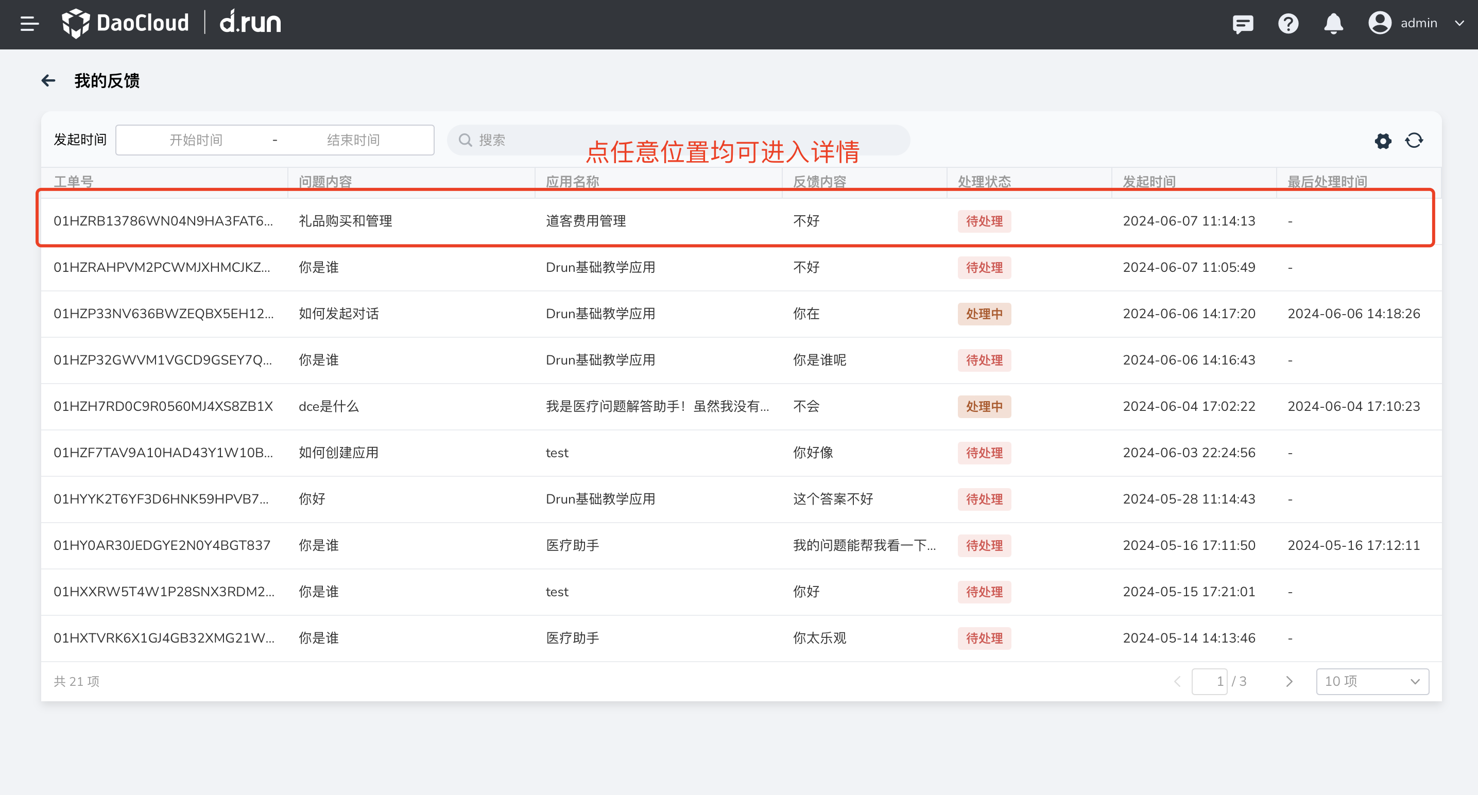Edit the current page number box

pyautogui.click(x=1210, y=681)
